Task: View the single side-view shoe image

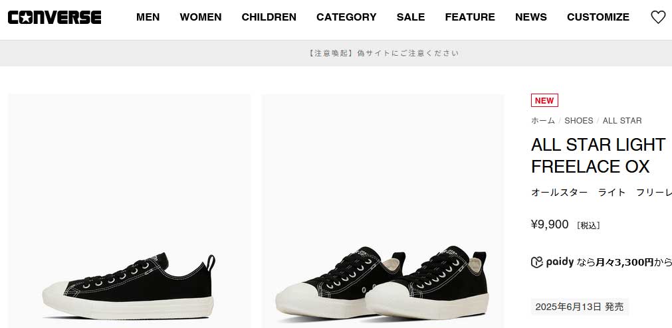Action: coord(130,211)
